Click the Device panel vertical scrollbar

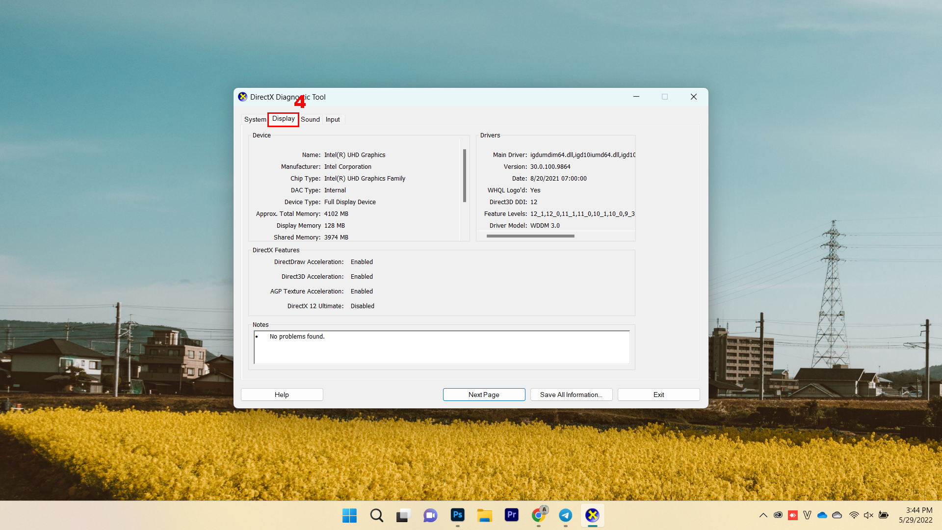464,176
